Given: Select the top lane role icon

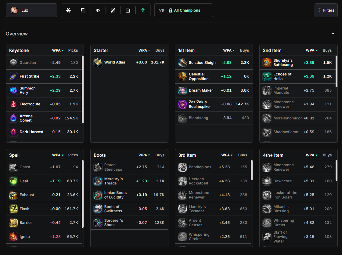Looking at the screenshot, I should pos(83,10).
